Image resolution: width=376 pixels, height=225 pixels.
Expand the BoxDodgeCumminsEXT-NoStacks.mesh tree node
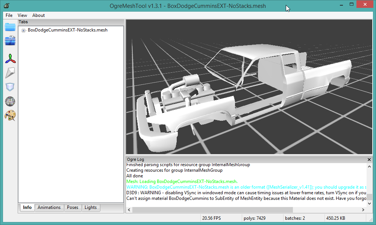pyautogui.click(x=23, y=30)
